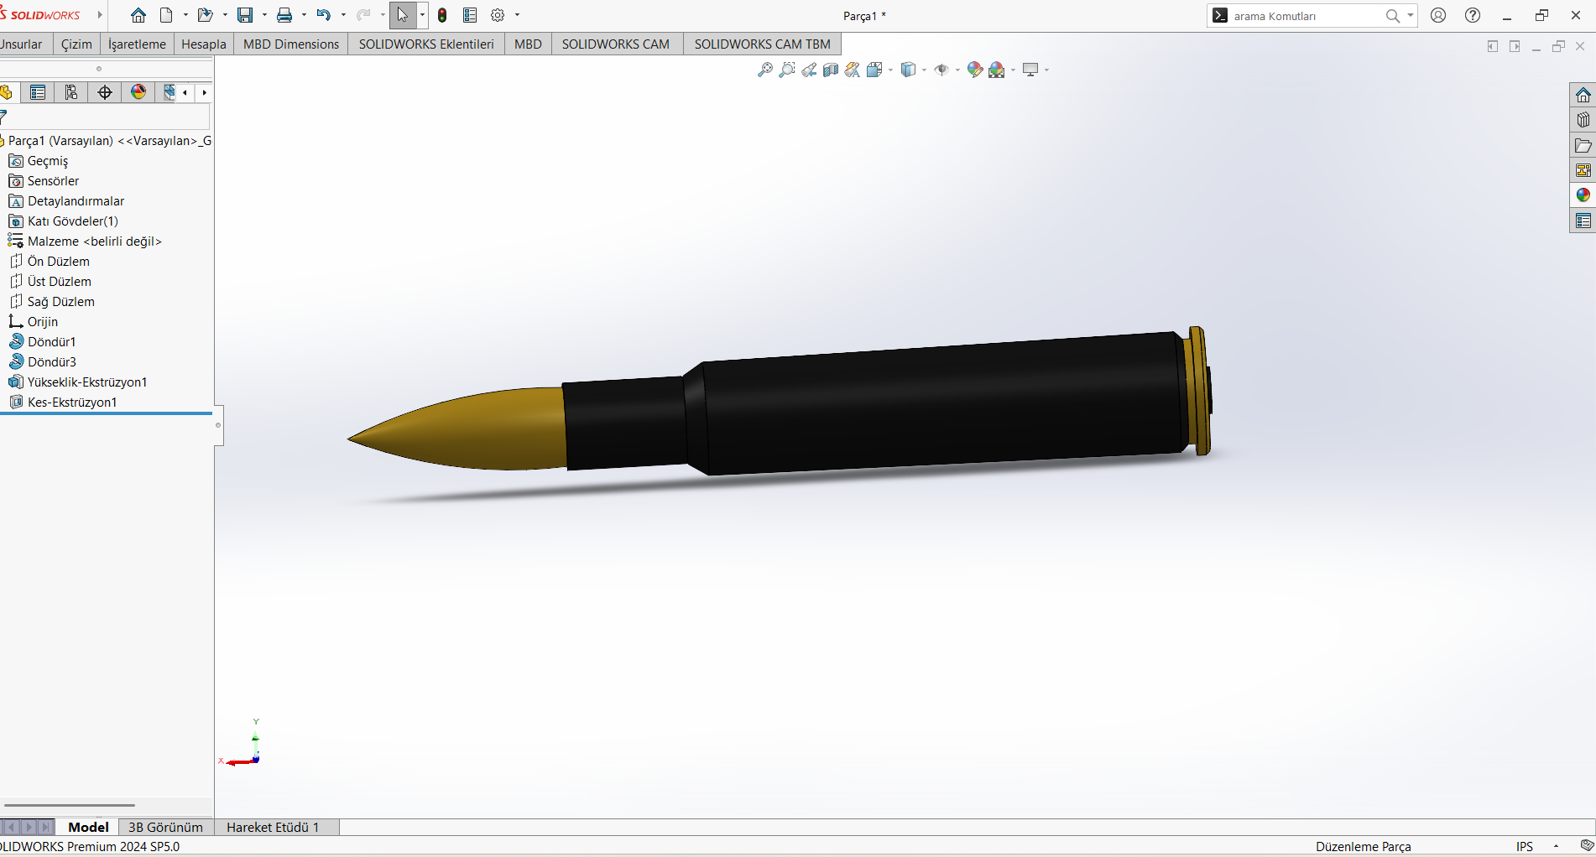Screen dimensions: 1596x857
Task: Select the SOLIDWORKS Eklentileri tab
Action: click(426, 44)
